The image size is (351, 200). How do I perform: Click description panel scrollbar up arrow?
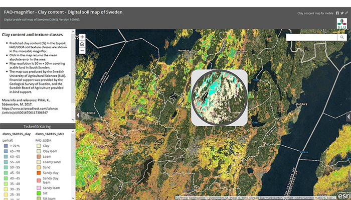(73, 32)
